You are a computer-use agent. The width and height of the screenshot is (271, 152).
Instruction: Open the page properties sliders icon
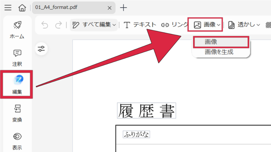[41, 49]
